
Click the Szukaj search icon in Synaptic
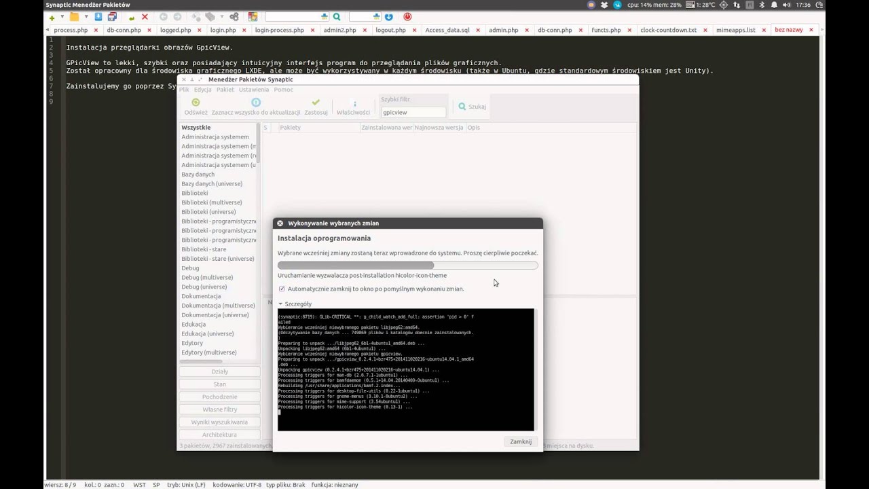462,107
